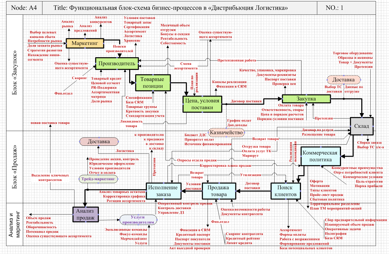Select the Товарный кредит label
The image size is (389, 254).
106,79
